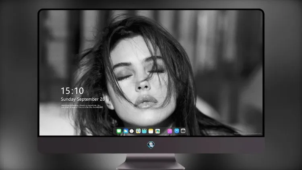Open the Clock app in the dock
Screen dimensions: 302x170
pos(132,131)
